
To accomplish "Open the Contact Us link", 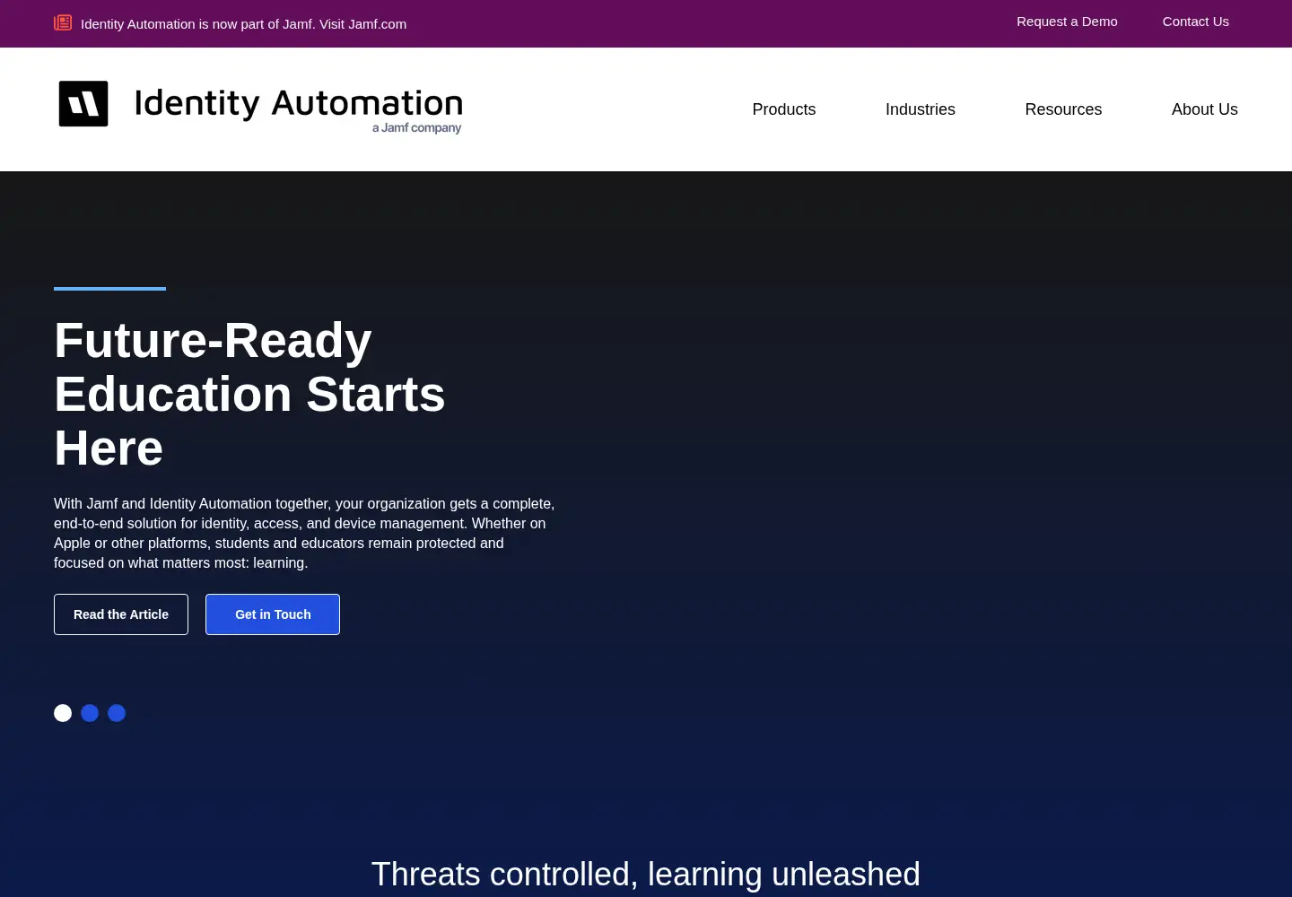I will (x=1196, y=22).
